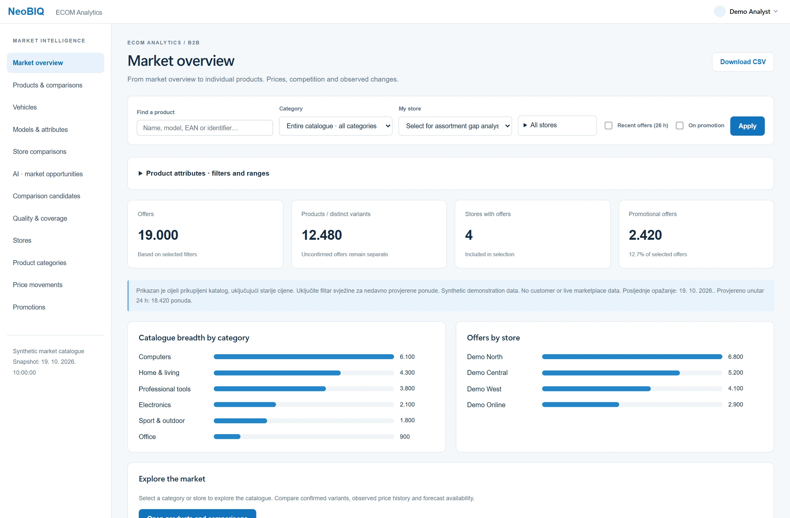Viewport: 790px width, 518px height.
Task: Navigate to Models & attributes
Action: point(55,129)
